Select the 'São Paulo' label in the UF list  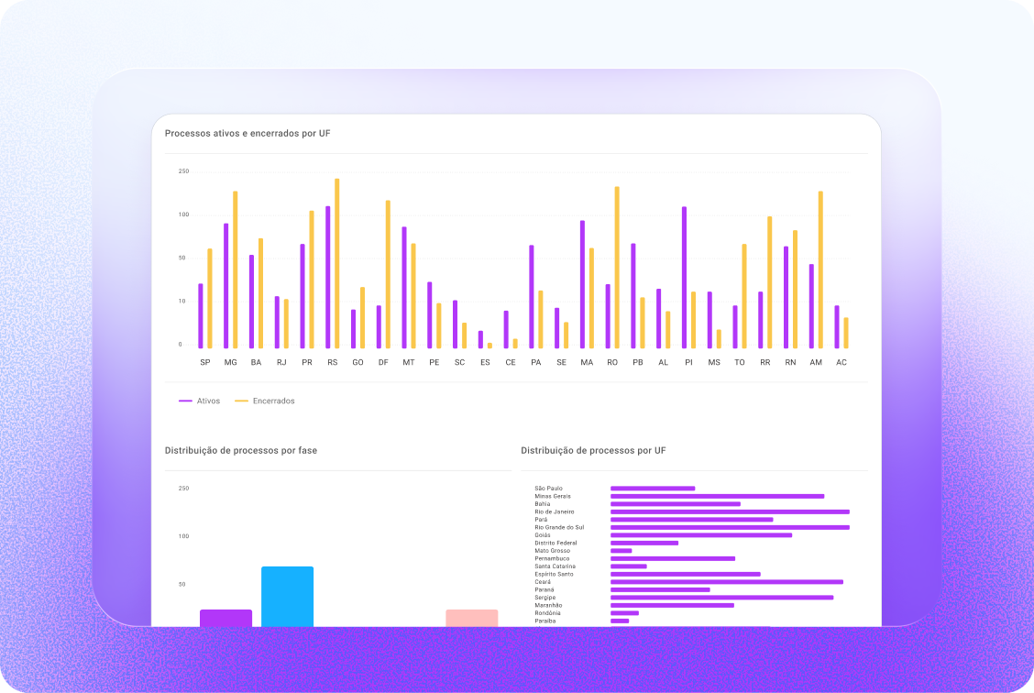549,489
